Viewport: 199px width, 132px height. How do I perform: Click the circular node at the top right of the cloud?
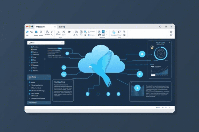click(141, 54)
